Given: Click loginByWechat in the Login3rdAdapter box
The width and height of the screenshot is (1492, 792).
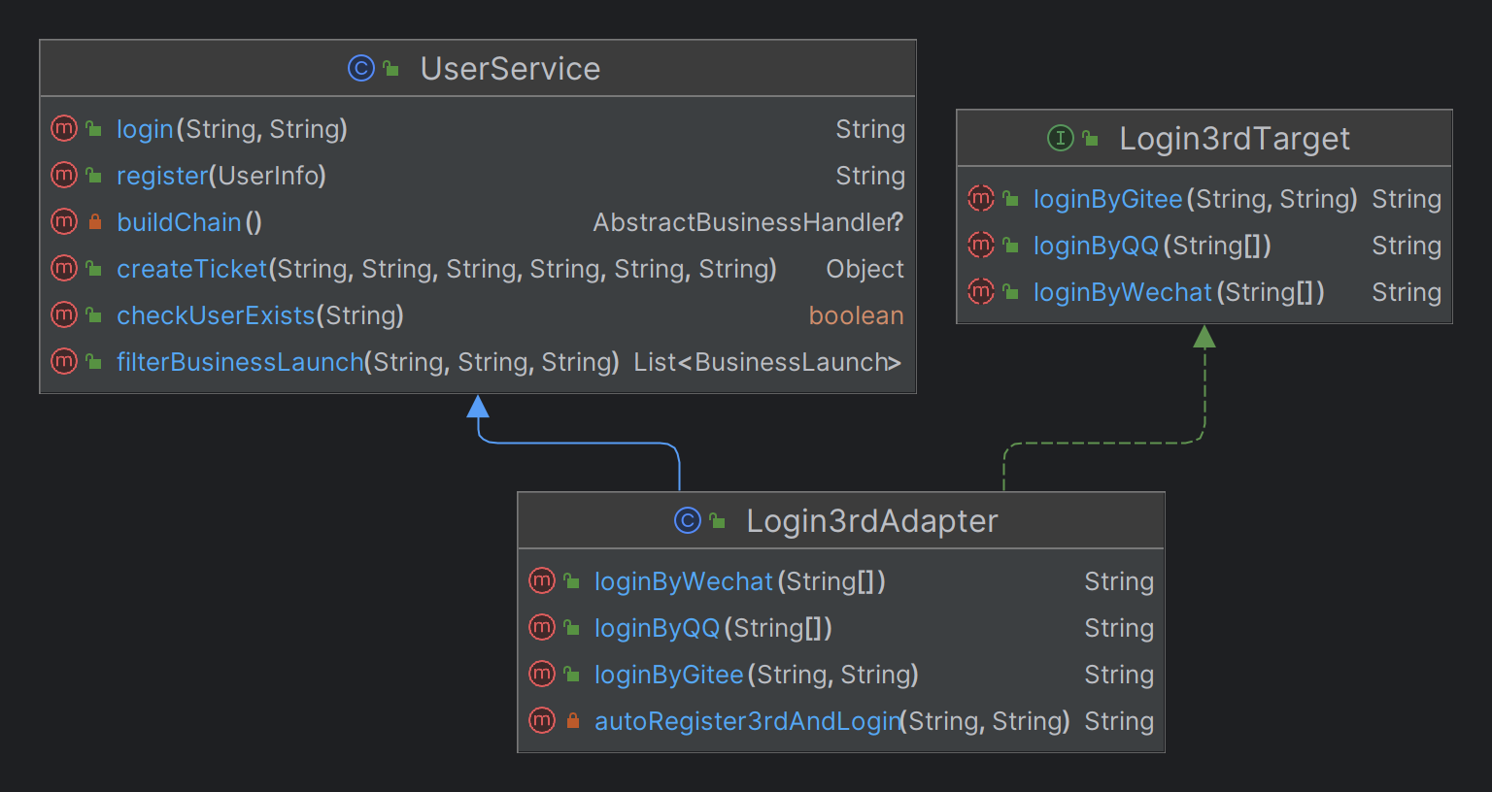Looking at the screenshot, I should click(684, 581).
